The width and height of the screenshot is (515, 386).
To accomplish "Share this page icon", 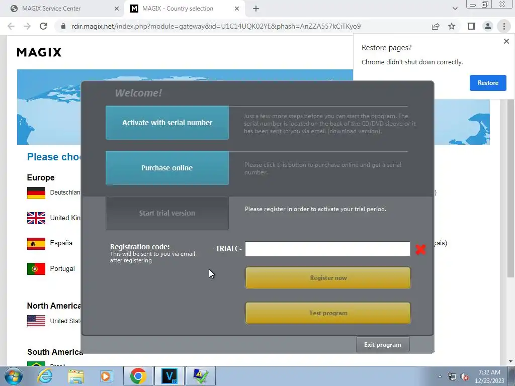I will [x=436, y=26].
